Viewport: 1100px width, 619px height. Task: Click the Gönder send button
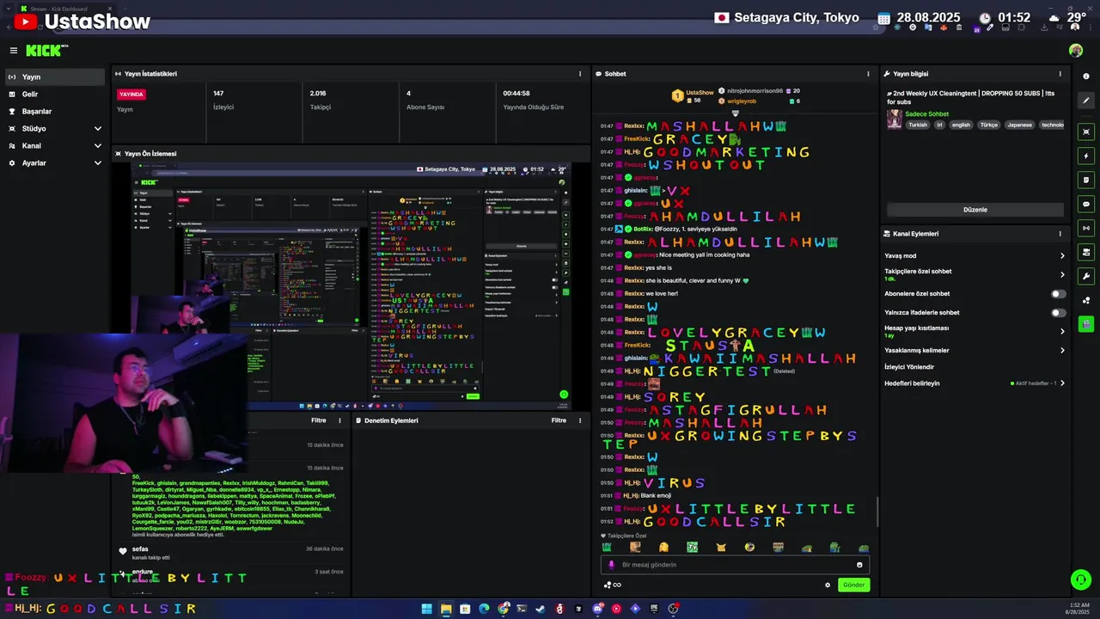pyautogui.click(x=853, y=585)
